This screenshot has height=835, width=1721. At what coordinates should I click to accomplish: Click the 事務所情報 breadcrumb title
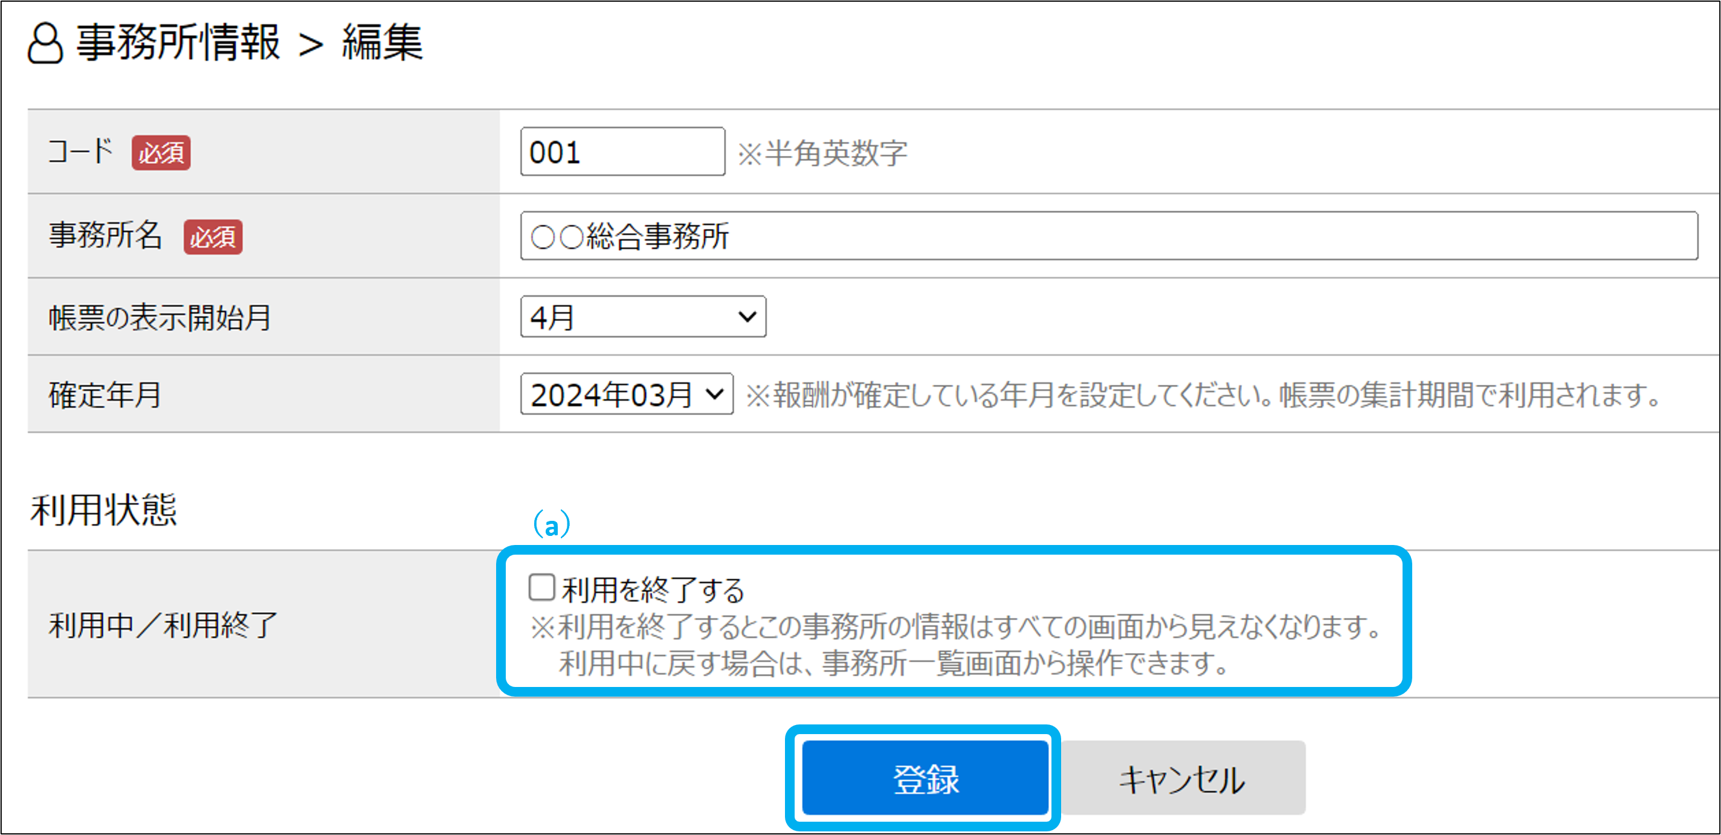click(x=178, y=43)
